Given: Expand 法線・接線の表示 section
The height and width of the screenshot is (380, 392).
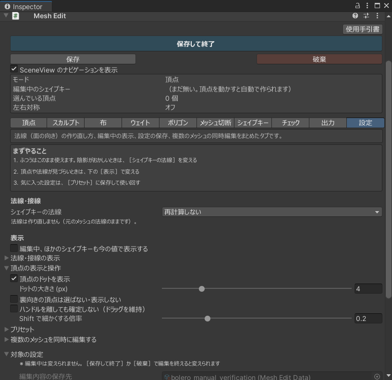Looking at the screenshot, I should click(7, 258).
